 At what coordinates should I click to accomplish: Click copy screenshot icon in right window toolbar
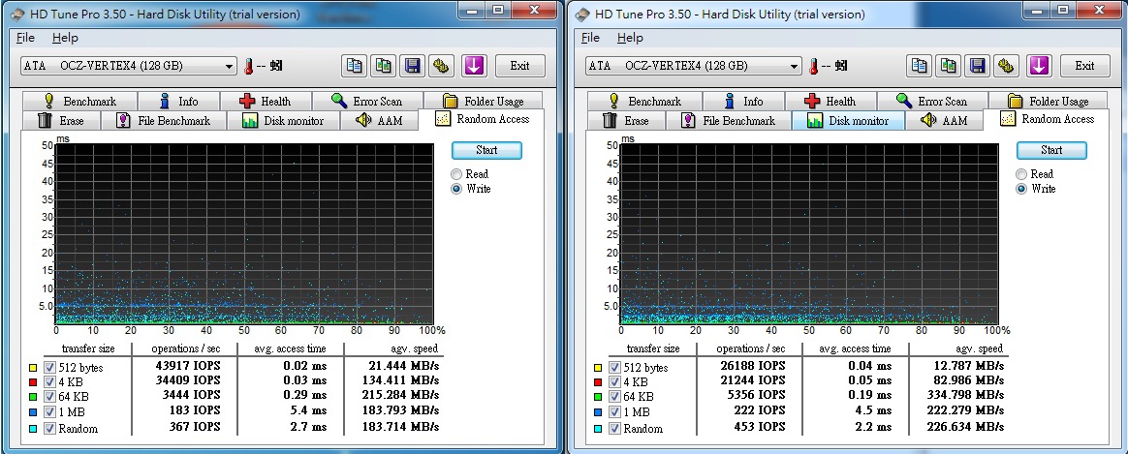pos(949,66)
